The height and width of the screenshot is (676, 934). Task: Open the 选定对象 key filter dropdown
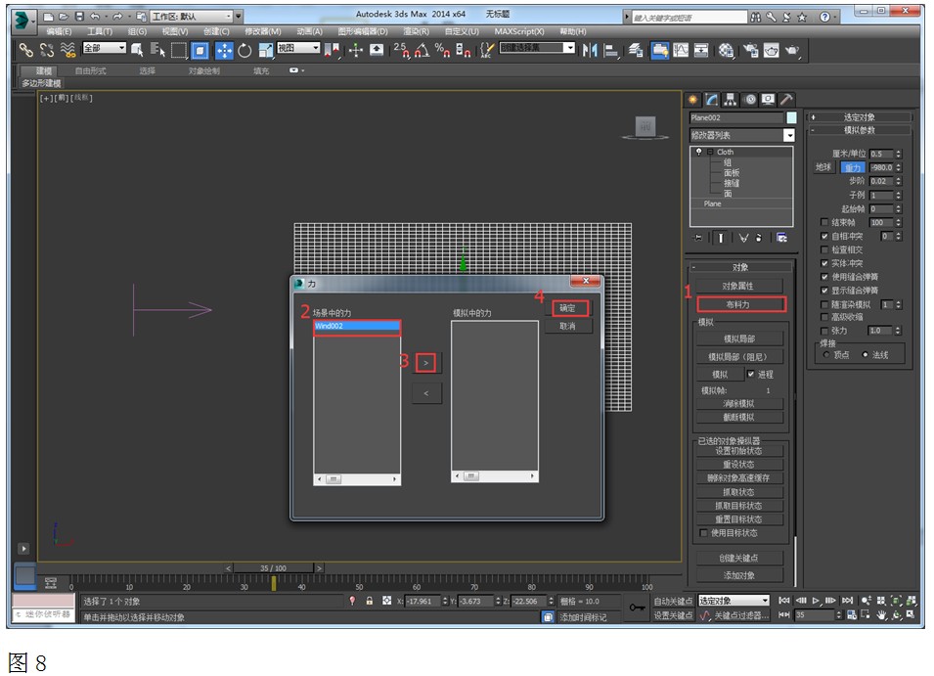coord(734,601)
